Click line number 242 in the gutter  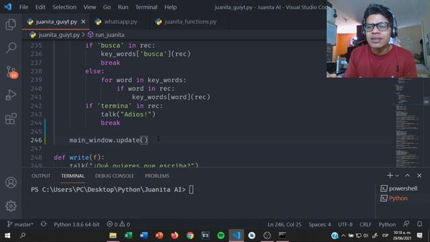click(x=36, y=106)
